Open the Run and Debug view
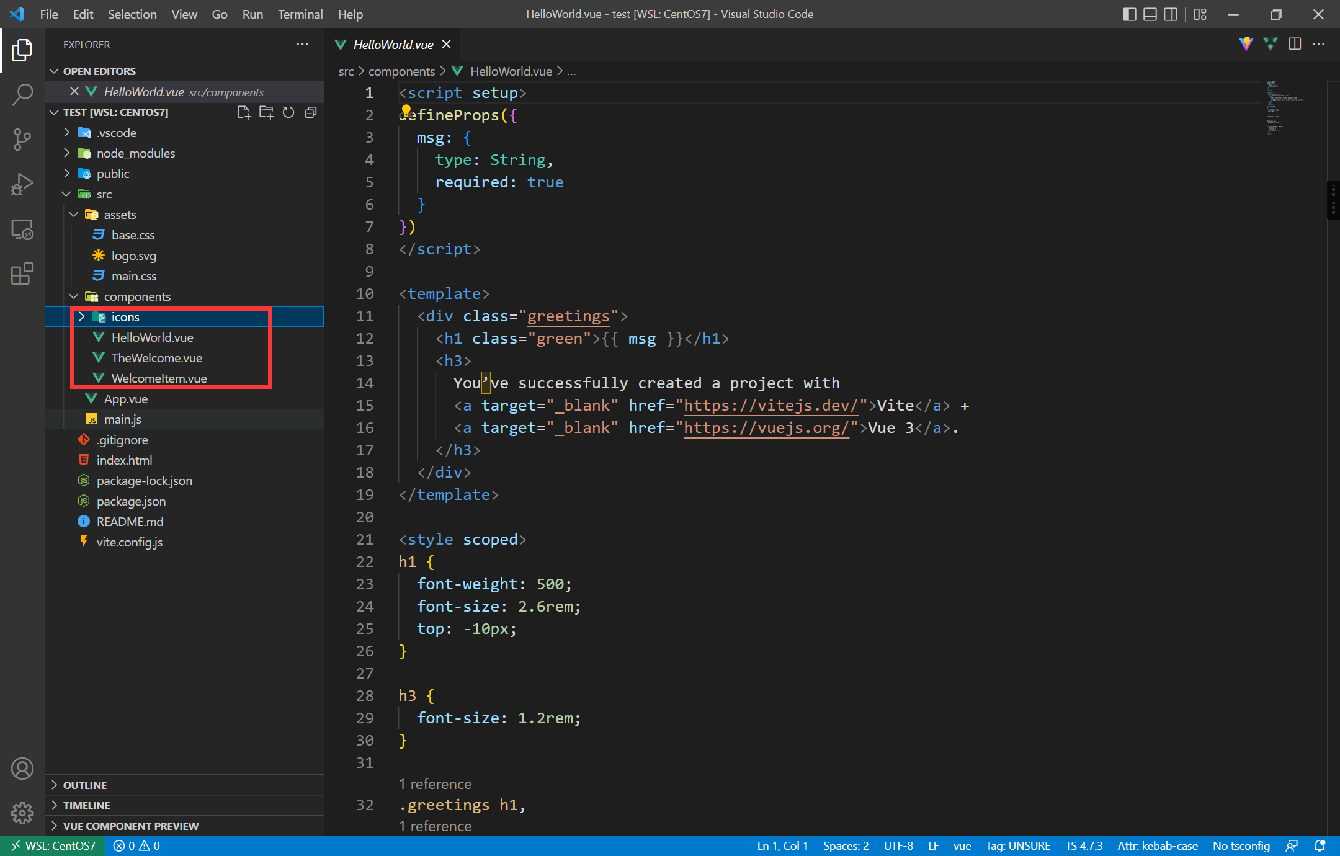 coord(22,184)
